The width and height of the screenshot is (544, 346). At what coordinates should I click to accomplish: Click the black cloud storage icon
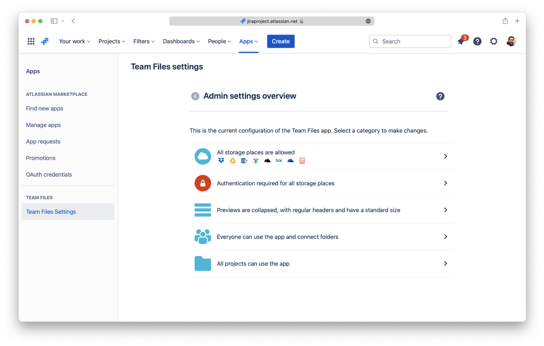click(268, 161)
